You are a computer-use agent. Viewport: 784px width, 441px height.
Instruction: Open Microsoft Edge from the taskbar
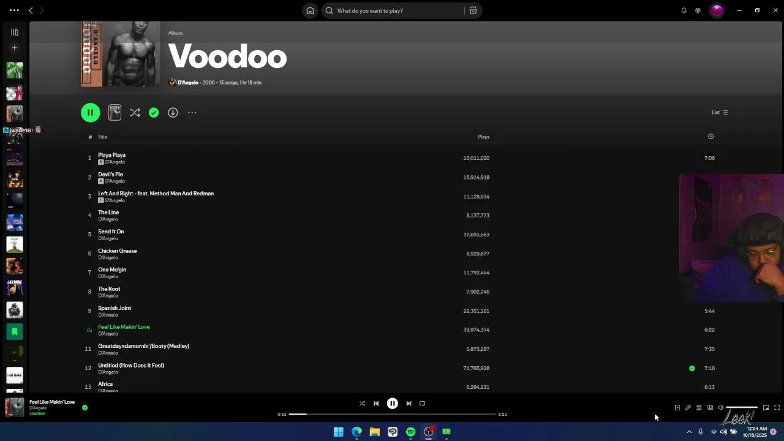click(x=356, y=432)
